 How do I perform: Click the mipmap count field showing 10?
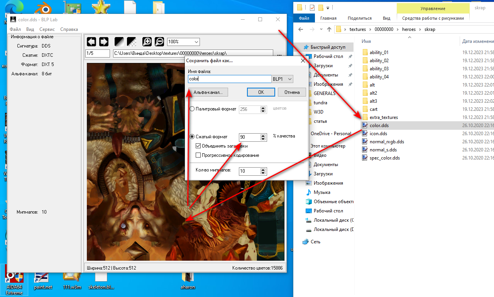click(250, 171)
